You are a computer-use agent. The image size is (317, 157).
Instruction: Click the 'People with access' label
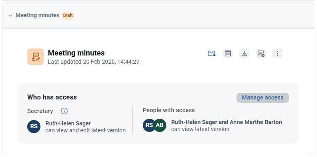pyautogui.click(x=169, y=110)
